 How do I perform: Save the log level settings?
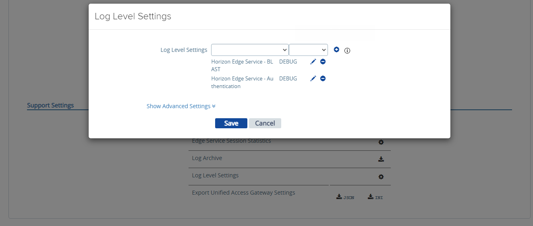coord(231,123)
